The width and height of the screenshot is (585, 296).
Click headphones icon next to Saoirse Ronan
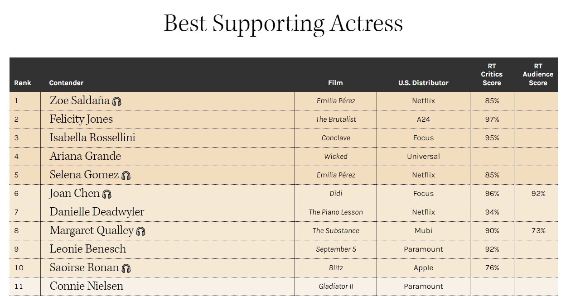click(x=126, y=268)
